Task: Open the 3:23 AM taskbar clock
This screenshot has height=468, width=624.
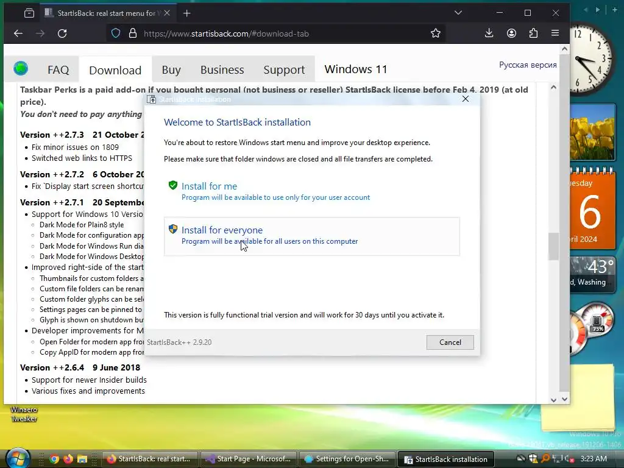Action: [x=594, y=459]
